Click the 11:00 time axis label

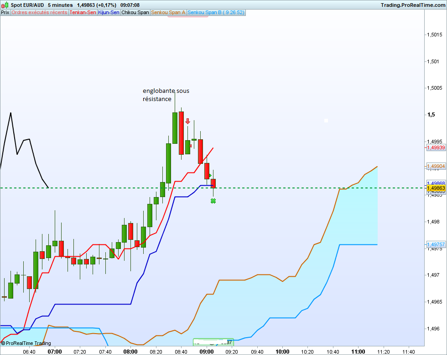point(358,351)
